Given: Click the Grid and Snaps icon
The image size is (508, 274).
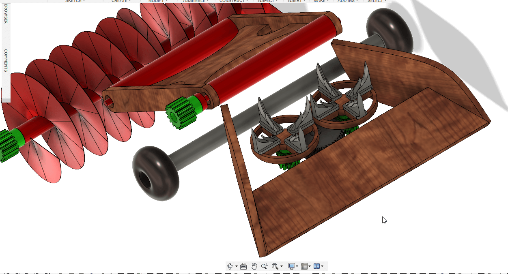Looking at the screenshot, I should (304, 266).
